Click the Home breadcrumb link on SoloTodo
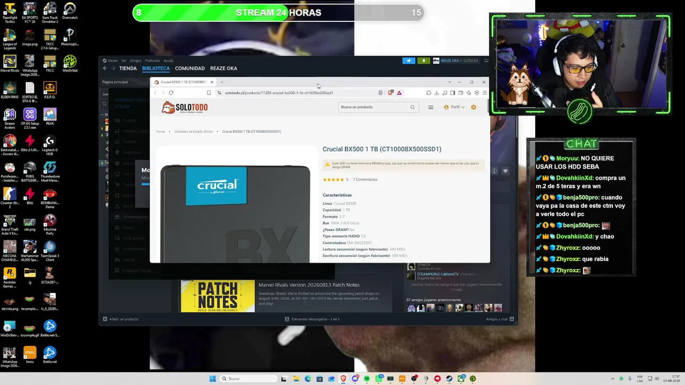 click(x=161, y=132)
